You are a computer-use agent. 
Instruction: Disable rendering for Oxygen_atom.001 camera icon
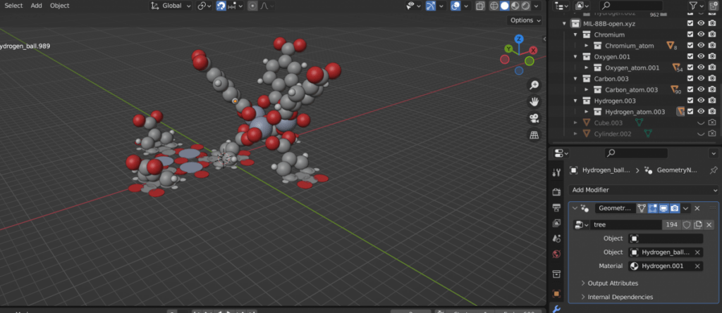click(x=712, y=68)
